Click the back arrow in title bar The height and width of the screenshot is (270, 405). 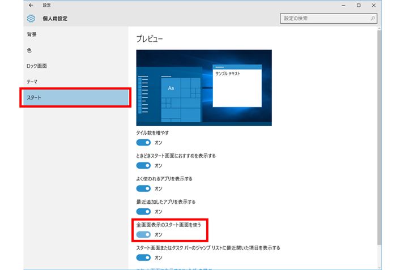31,5
